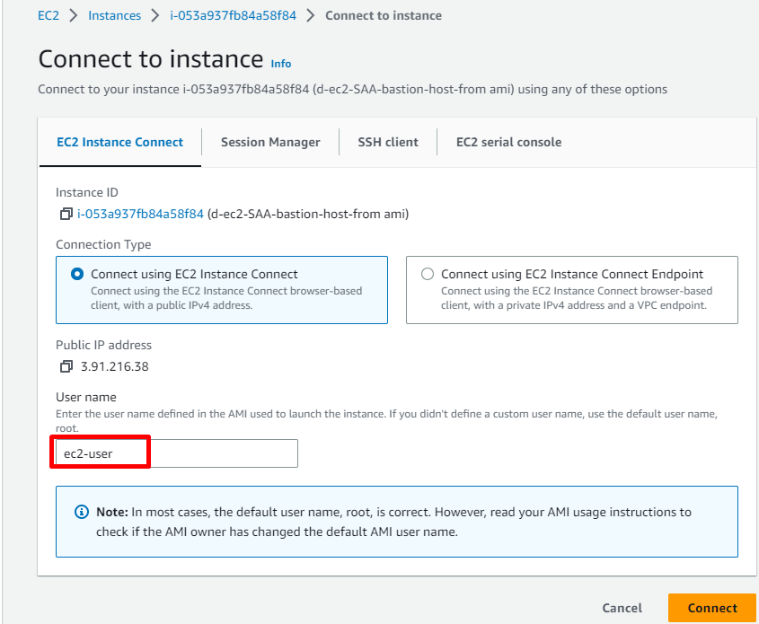Select Connect using EC2 Instance Connect radio
The height and width of the screenshot is (624, 759).
click(x=77, y=275)
